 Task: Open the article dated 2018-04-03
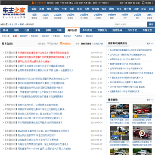coord(44,57)
